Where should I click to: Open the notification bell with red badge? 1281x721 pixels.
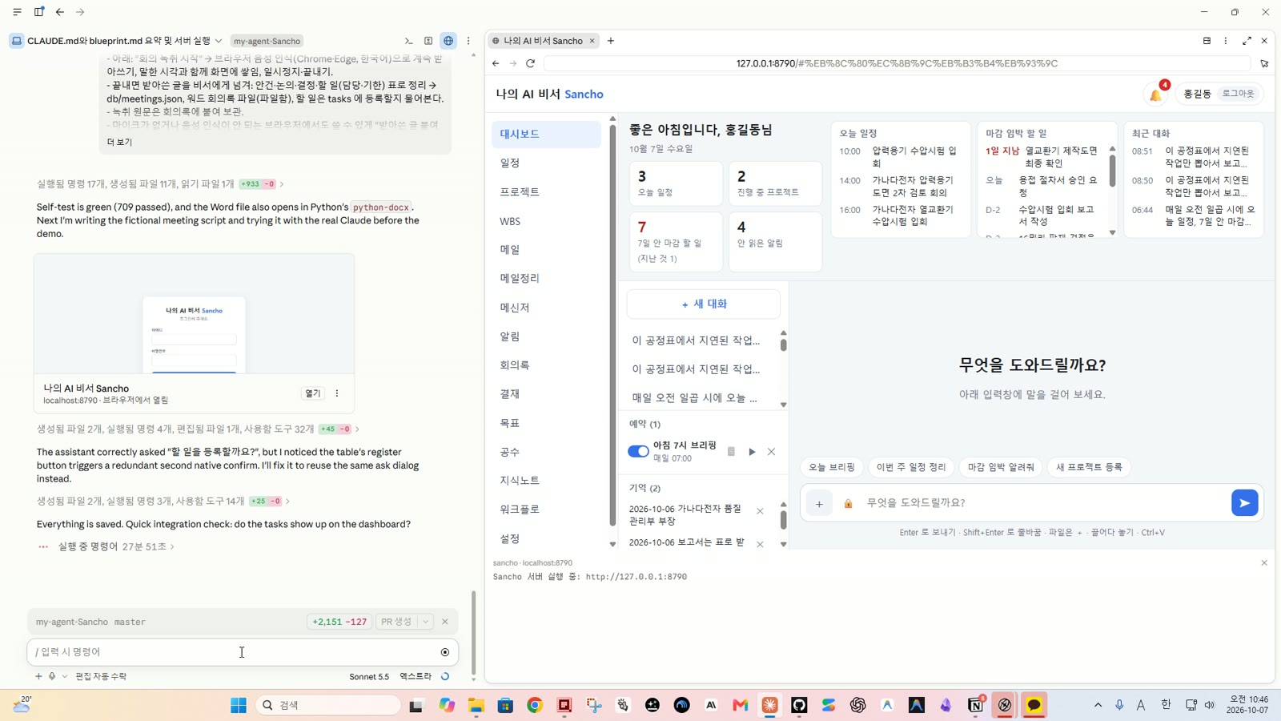tap(1155, 95)
